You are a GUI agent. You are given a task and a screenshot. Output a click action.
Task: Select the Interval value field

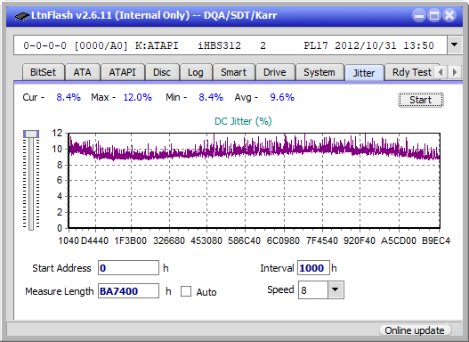[313, 268]
